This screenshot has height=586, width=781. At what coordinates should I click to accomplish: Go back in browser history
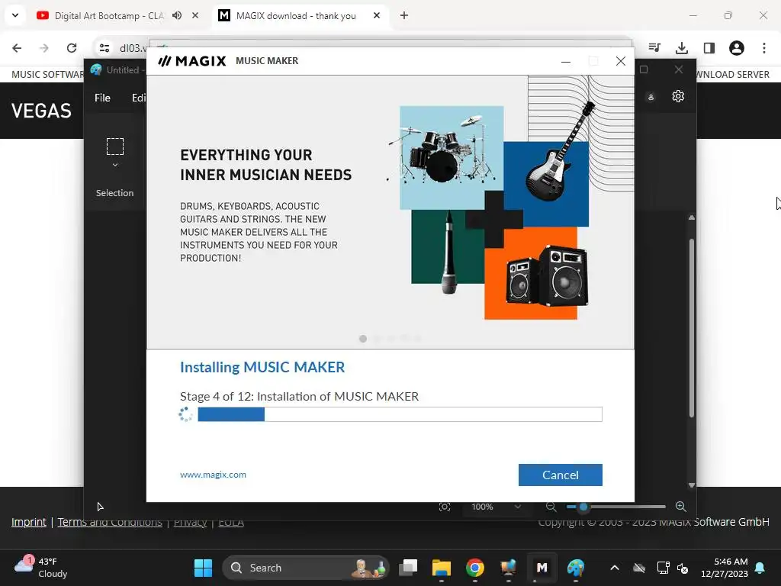[17, 48]
